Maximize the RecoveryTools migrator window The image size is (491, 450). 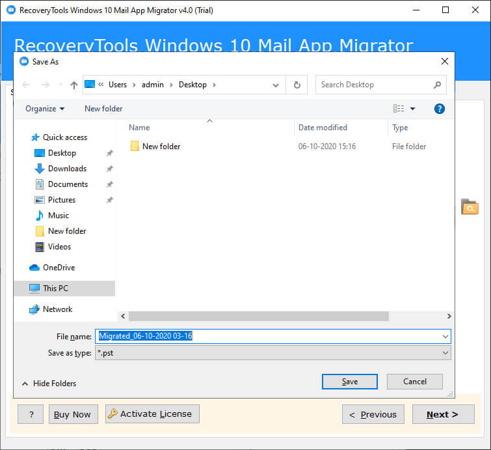tap(445, 10)
